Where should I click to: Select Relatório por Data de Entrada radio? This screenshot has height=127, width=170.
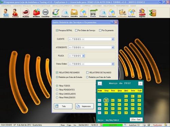(57, 77)
